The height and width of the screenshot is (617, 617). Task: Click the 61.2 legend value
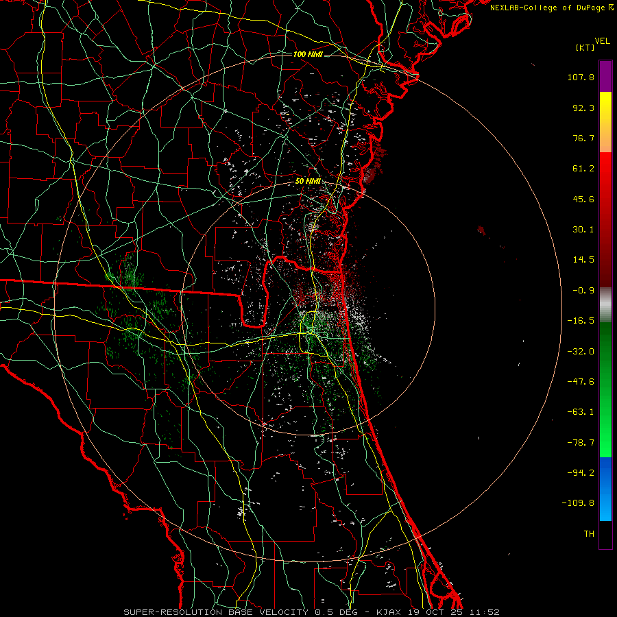click(x=583, y=169)
